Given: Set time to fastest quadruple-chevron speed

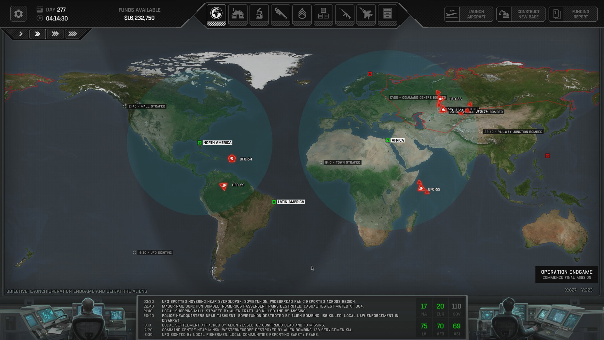Looking at the screenshot, I should pos(73,34).
